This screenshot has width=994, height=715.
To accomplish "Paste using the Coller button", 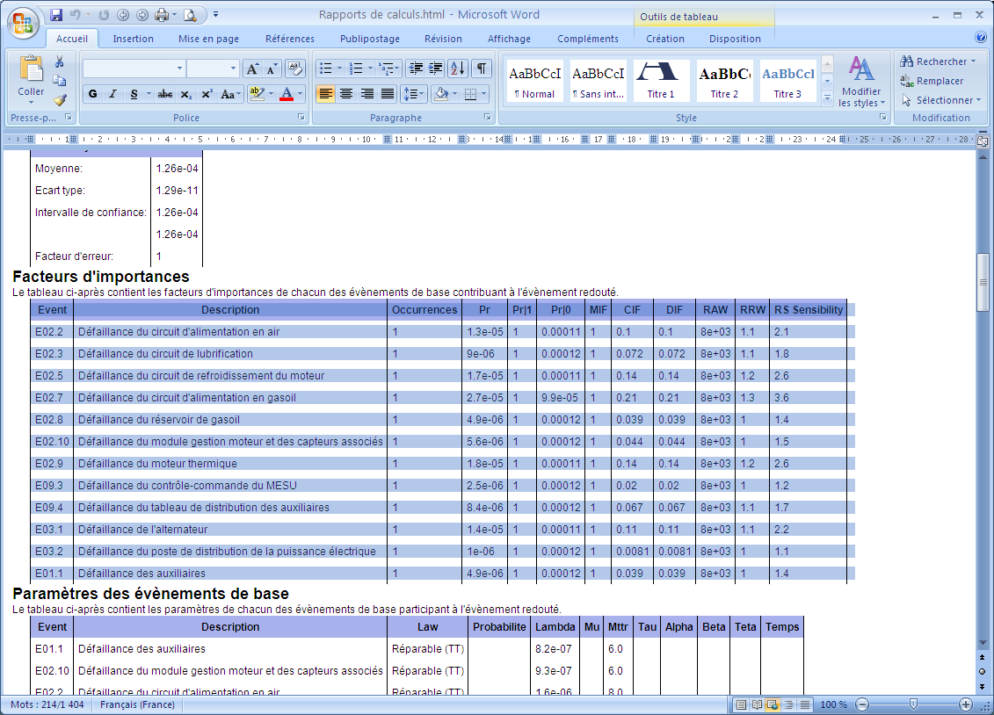I will tap(31, 79).
